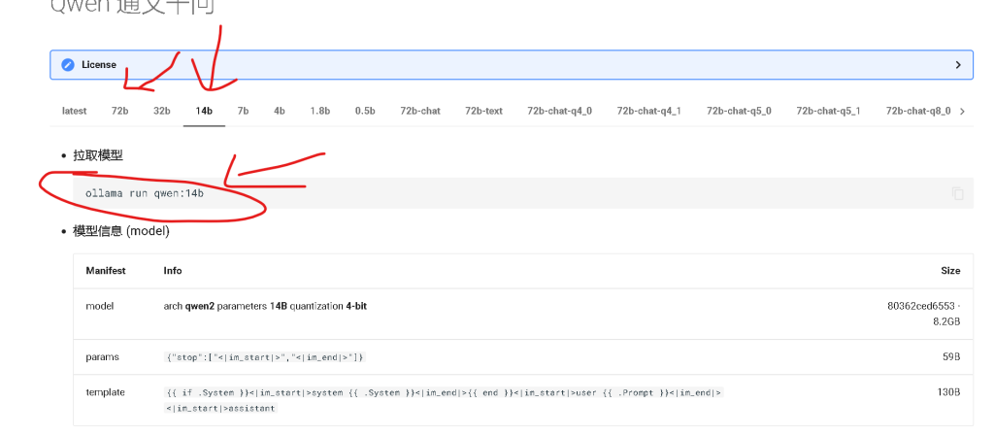
Task: Click the hash 80362ced6553
Action: click(x=920, y=306)
